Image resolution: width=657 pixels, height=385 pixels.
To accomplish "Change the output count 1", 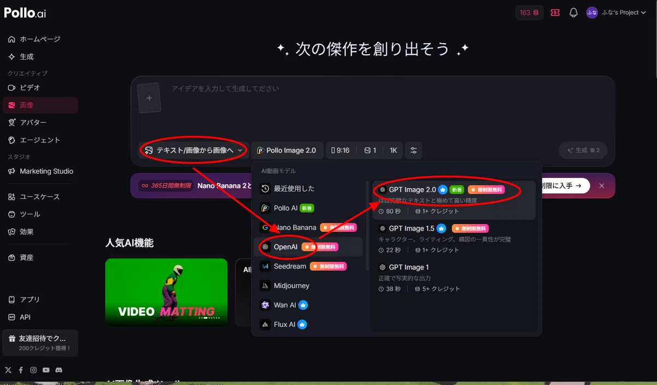I will [x=370, y=150].
